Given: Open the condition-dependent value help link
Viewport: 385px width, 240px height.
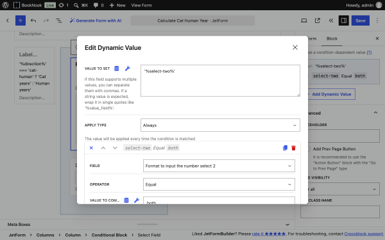Looking at the screenshot, I should pyautogui.click(x=369, y=52).
